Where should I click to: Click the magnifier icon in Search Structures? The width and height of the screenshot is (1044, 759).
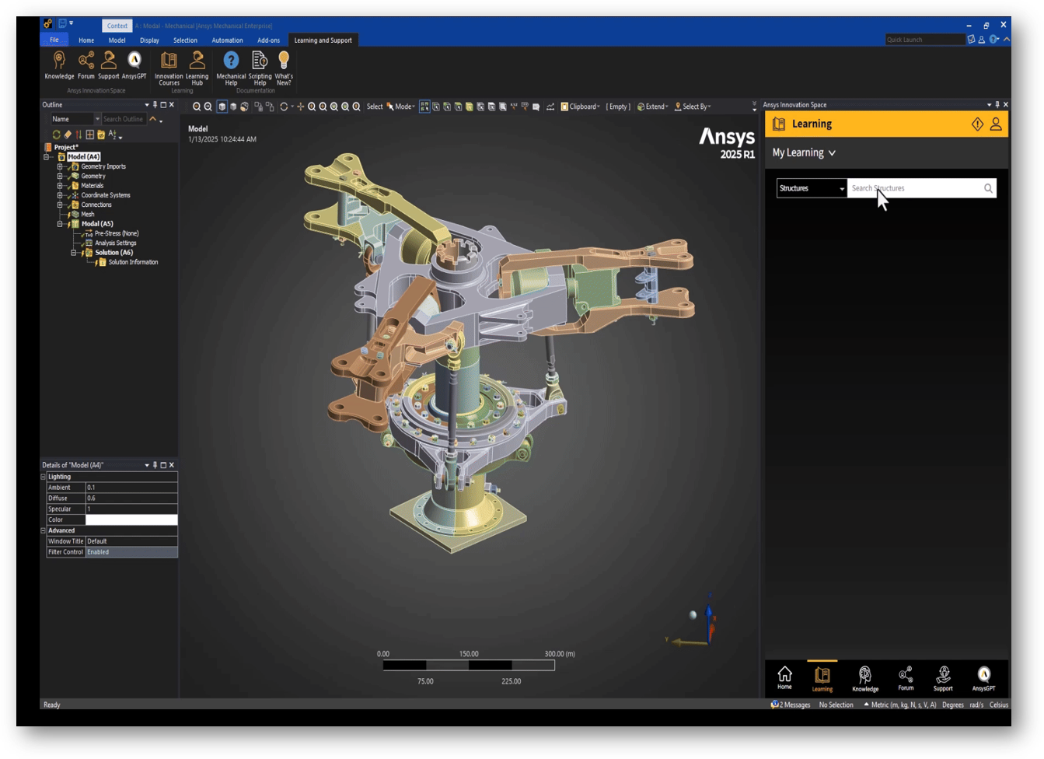[988, 188]
